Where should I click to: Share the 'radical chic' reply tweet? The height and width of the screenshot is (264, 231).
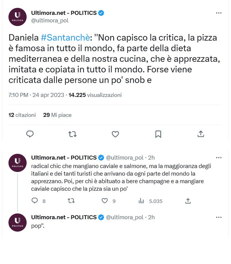tap(188, 201)
